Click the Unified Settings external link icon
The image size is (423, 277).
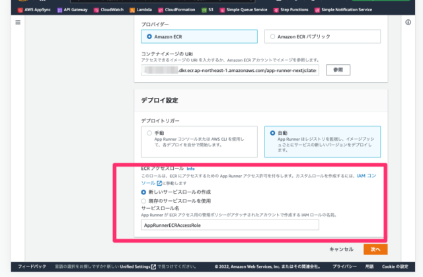(x=153, y=266)
